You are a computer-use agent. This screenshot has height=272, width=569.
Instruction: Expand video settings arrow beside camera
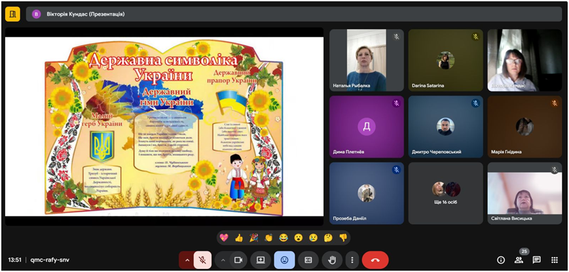pyautogui.click(x=223, y=260)
